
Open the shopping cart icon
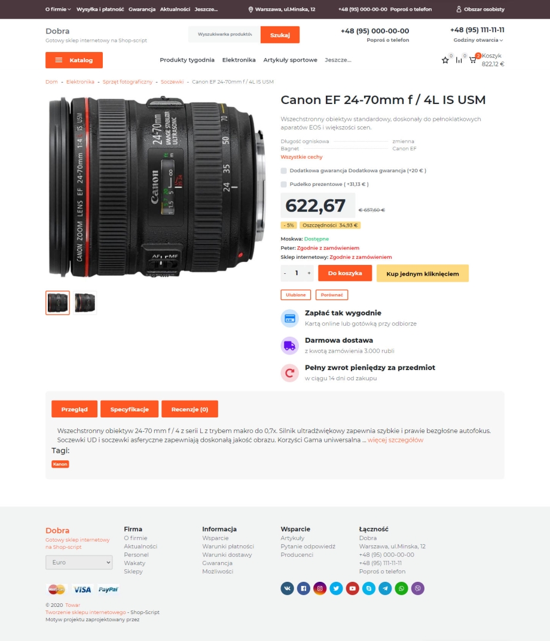tap(473, 60)
